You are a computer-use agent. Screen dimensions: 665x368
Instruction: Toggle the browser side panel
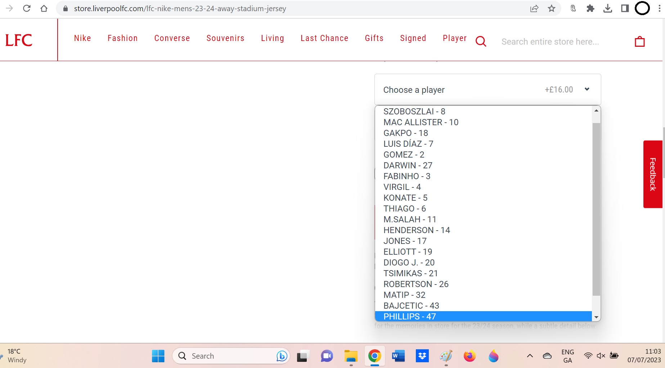(x=625, y=8)
